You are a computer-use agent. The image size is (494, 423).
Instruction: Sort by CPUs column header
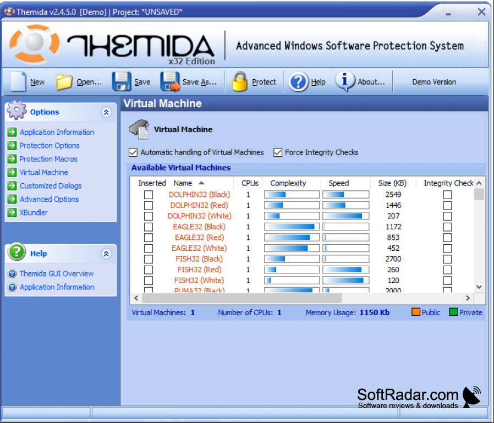click(250, 183)
